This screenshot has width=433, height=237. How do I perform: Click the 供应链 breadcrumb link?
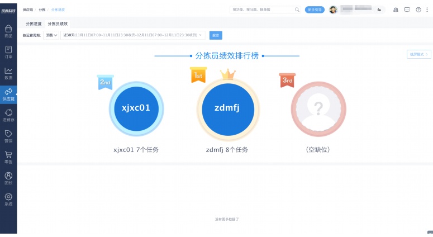coord(27,10)
